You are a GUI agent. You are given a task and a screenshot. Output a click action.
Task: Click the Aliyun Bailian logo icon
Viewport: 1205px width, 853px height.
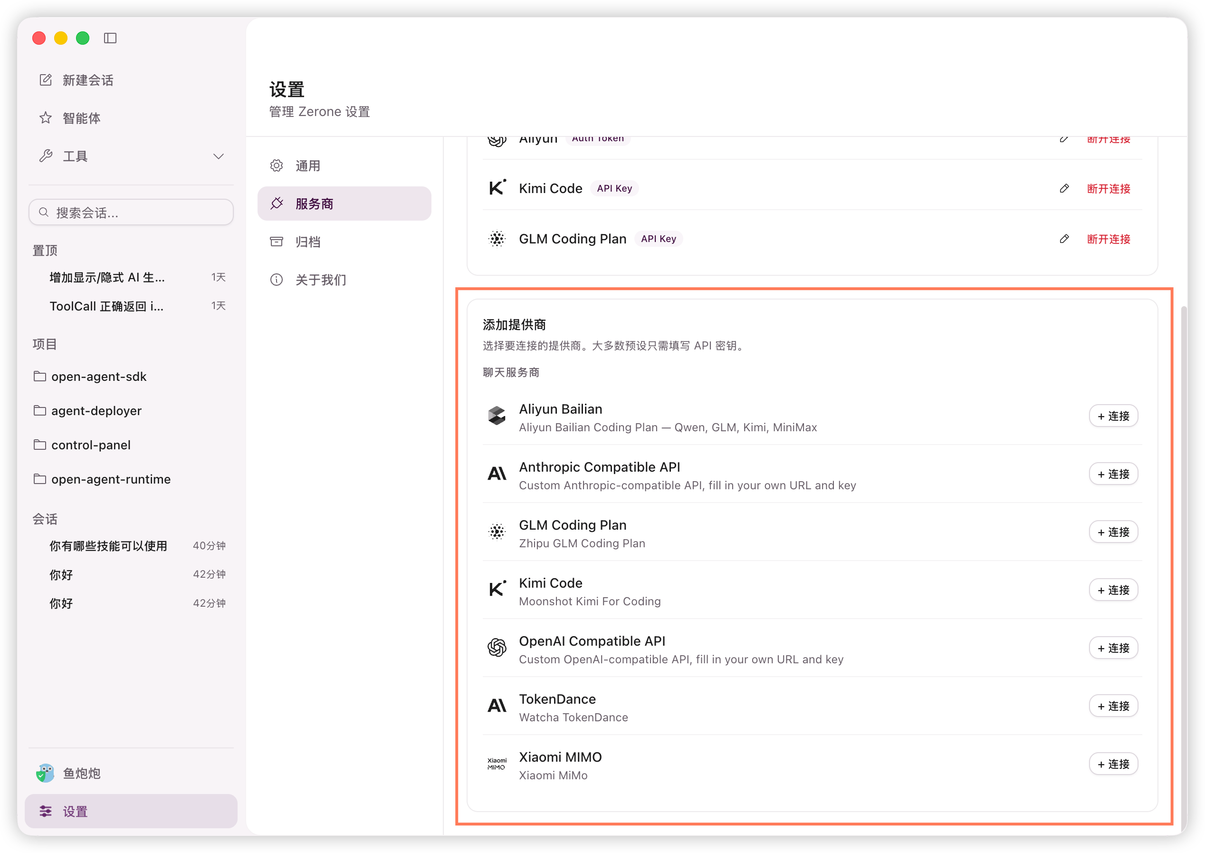[497, 416]
